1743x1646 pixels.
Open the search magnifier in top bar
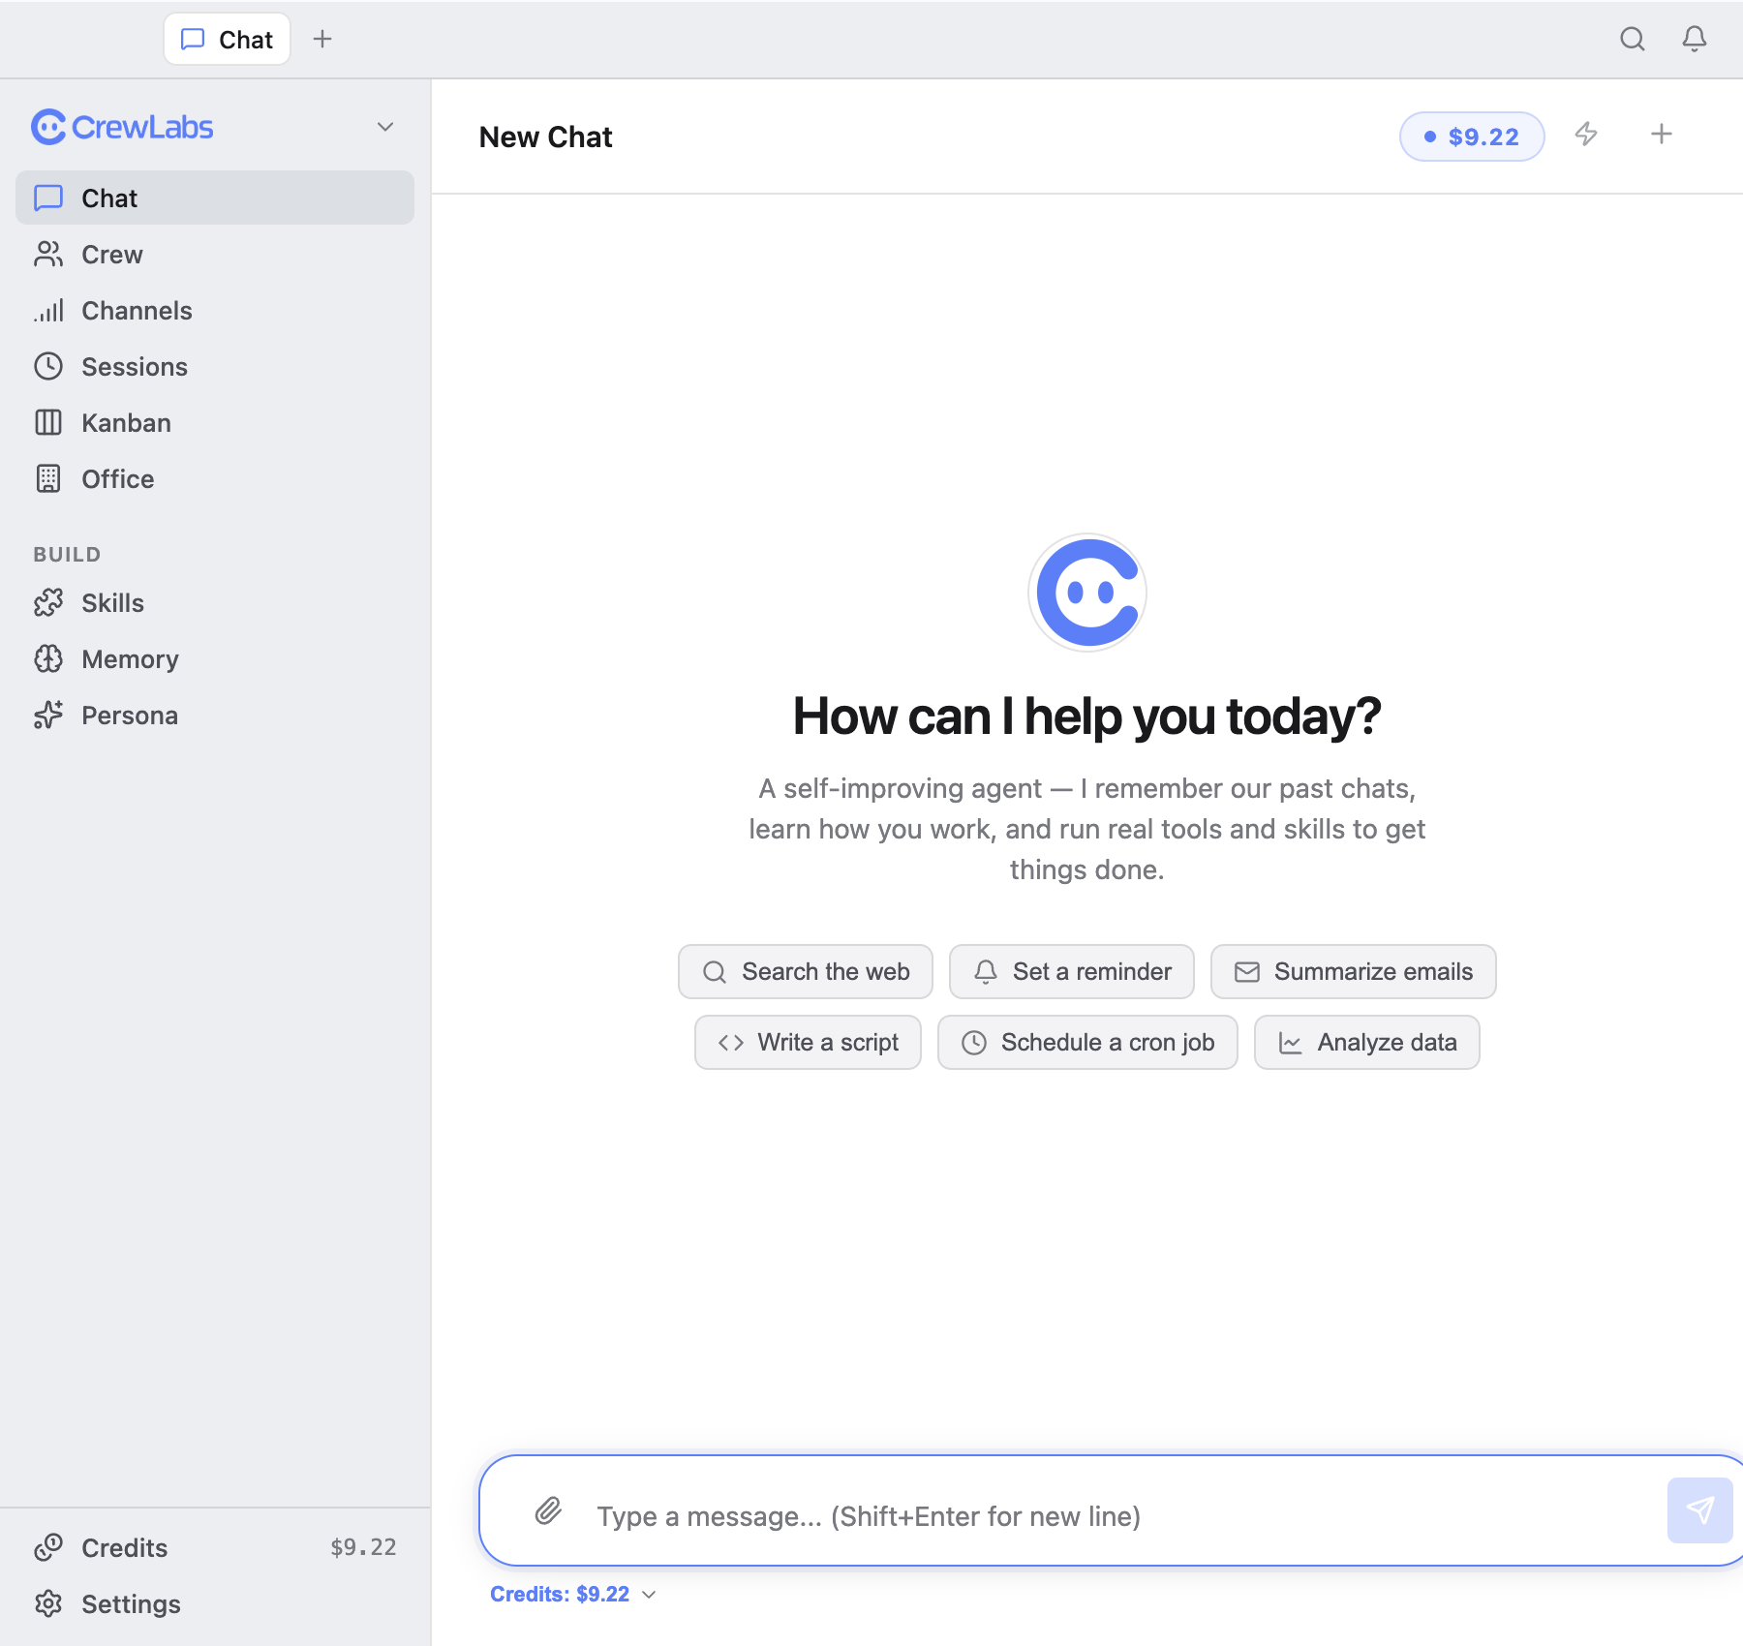click(1633, 39)
